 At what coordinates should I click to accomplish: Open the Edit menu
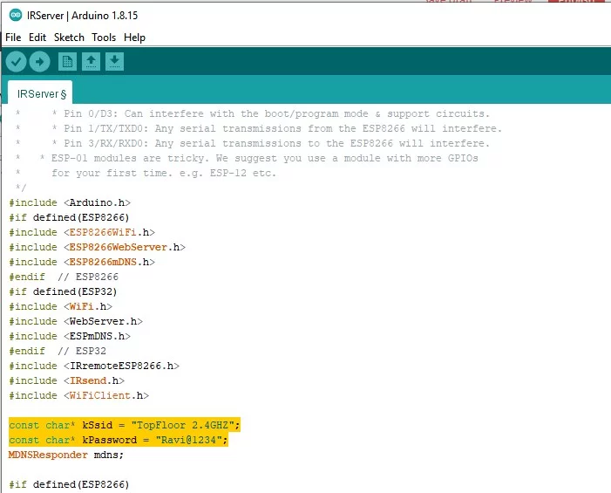click(x=37, y=38)
